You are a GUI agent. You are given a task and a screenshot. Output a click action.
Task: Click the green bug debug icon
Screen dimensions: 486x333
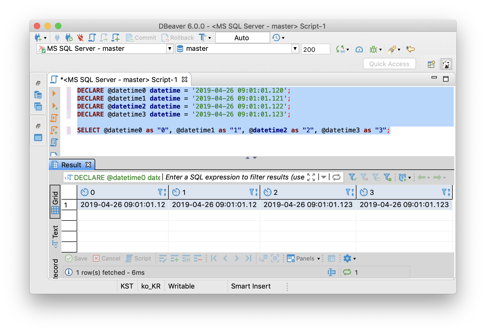373,49
